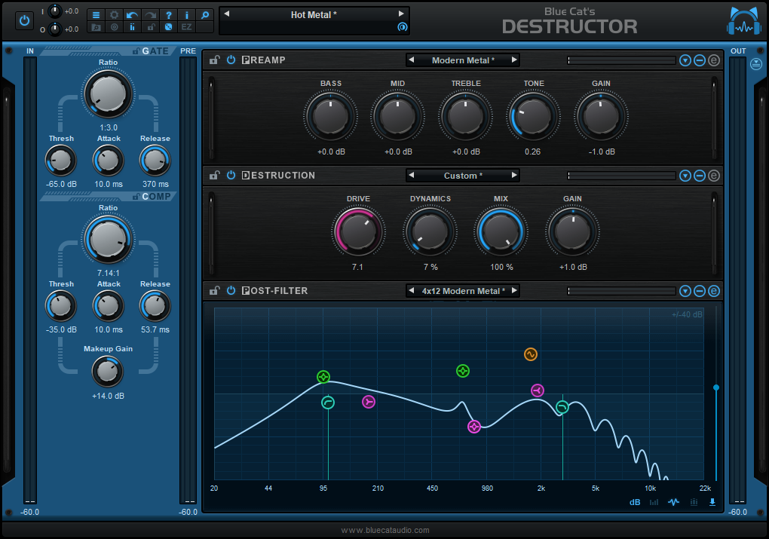Select previous Destruction preset before Custom
Viewport: 769px width, 539px height.
(x=412, y=175)
